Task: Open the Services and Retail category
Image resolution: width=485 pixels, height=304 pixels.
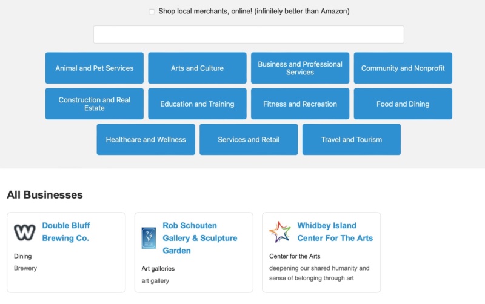Action: (x=249, y=140)
